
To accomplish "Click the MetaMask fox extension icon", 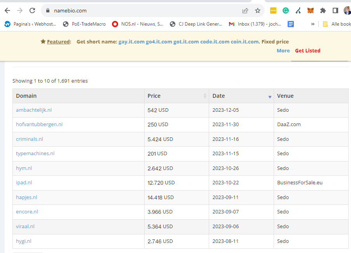I will (310, 10).
